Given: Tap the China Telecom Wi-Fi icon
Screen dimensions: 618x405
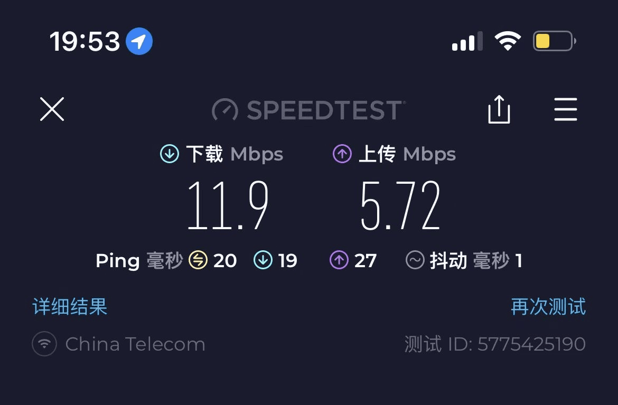Looking at the screenshot, I should point(44,344).
